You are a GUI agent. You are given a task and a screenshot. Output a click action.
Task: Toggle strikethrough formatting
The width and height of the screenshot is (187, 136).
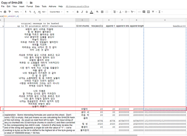tap(87, 12)
